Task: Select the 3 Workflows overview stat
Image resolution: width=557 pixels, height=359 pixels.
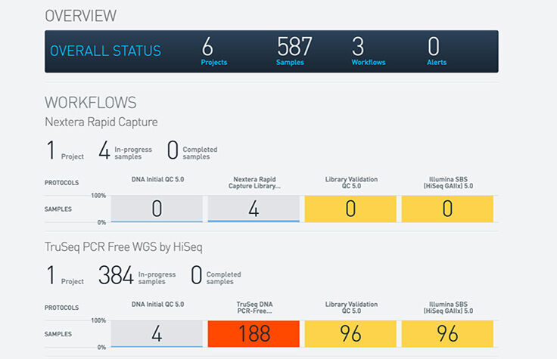Action: coord(368,51)
